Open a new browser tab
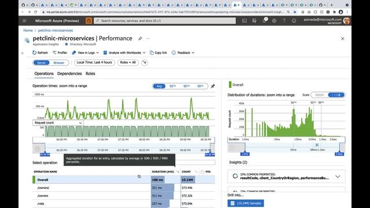 [x=331, y=5]
